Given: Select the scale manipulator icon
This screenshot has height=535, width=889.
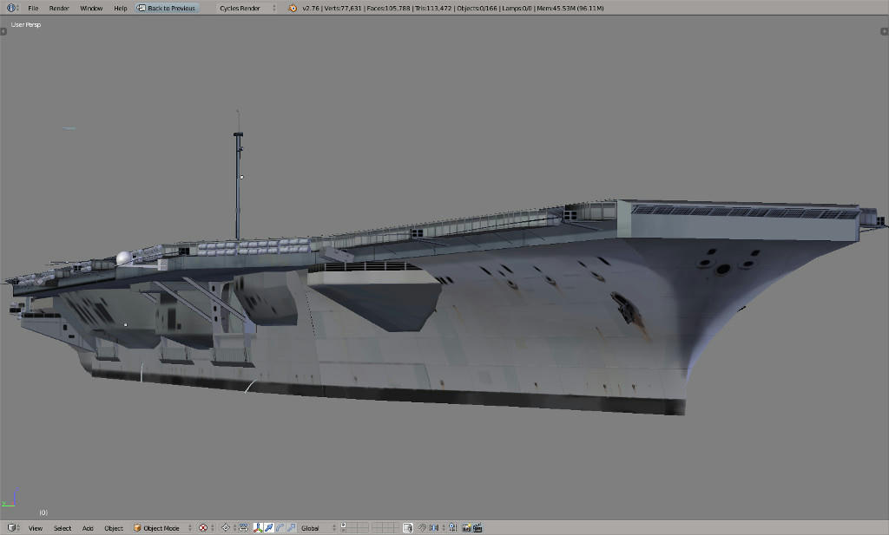Looking at the screenshot, I should [x=292, y=526].
